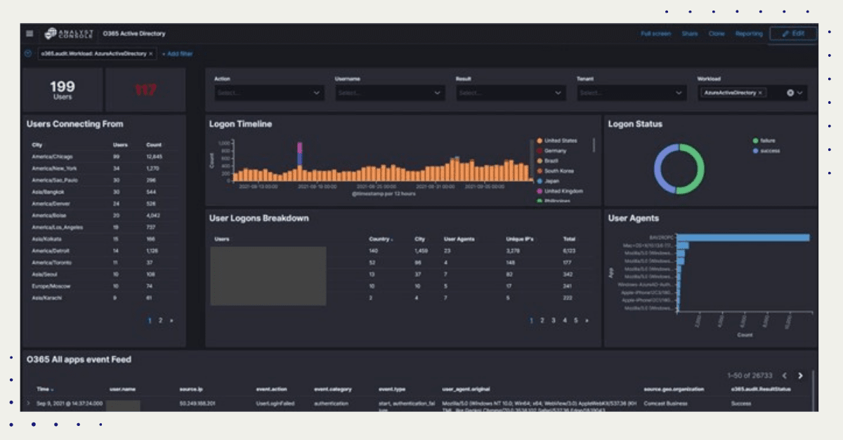This screenshot has width=843, height=440.
Task: Toggle Germany in Logon Timeline legend
Action: [x=553, y=151]
